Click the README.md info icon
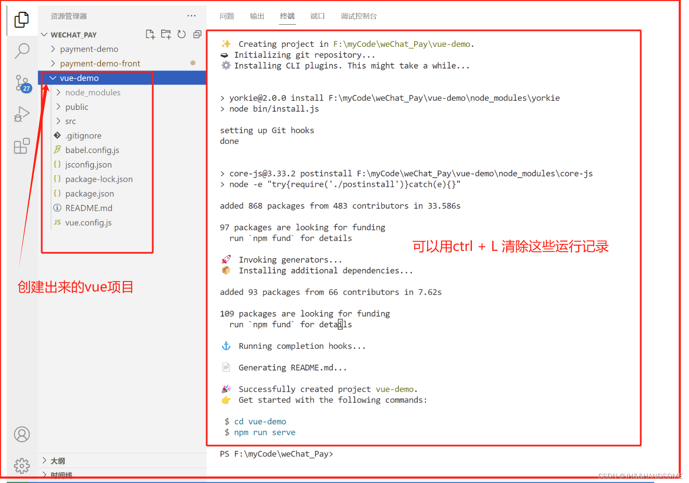Image resolution: width=689 pixels, height=483 pixels. pyautogui.click(x=57, y=208)
